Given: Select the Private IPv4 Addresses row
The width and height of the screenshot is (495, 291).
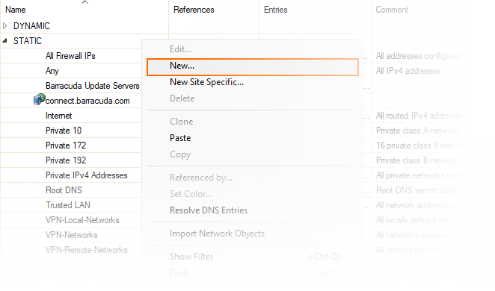Looking at the screenshot, I should pos(87,175).
